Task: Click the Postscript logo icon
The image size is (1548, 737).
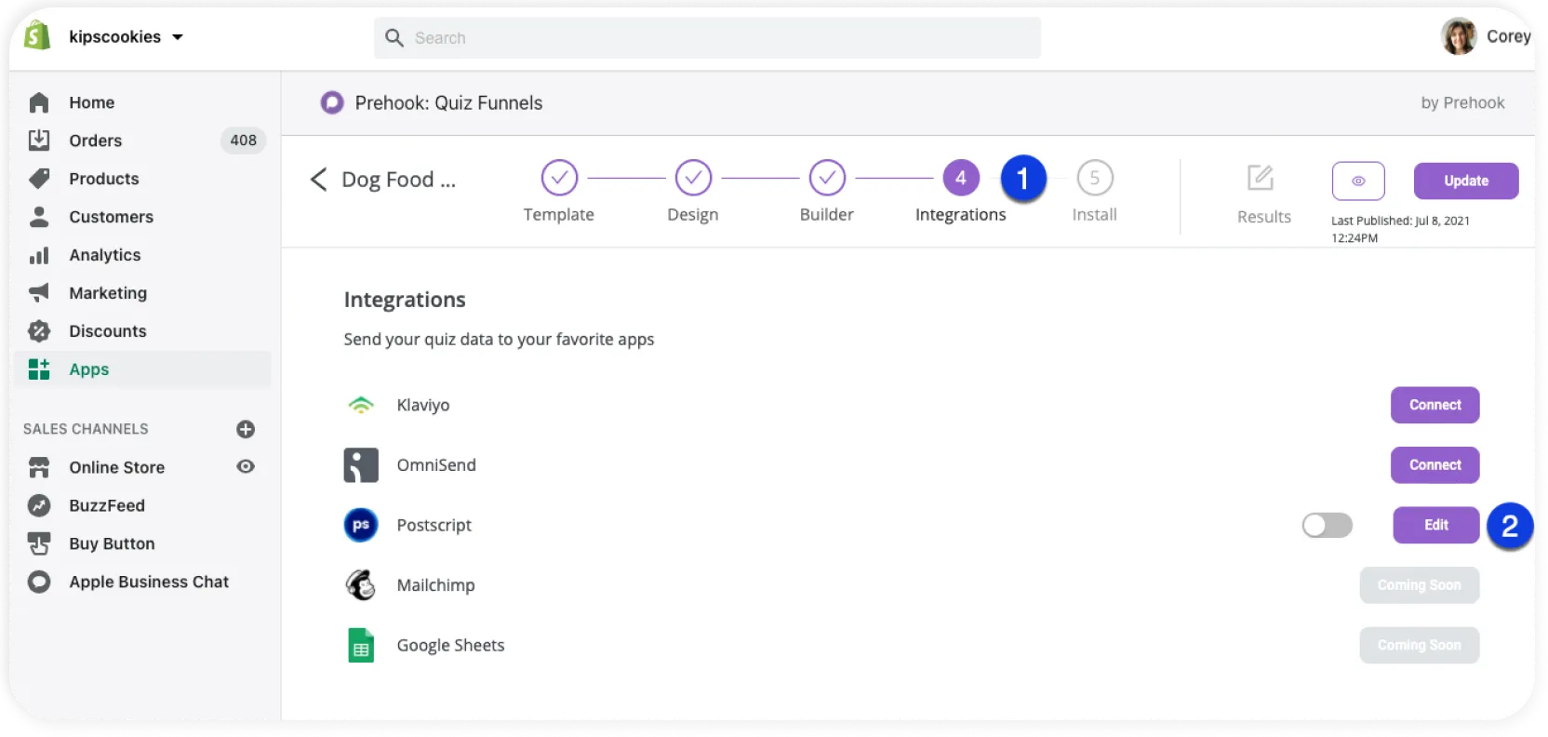Action: pyautogui.click(x=361, y=525)
